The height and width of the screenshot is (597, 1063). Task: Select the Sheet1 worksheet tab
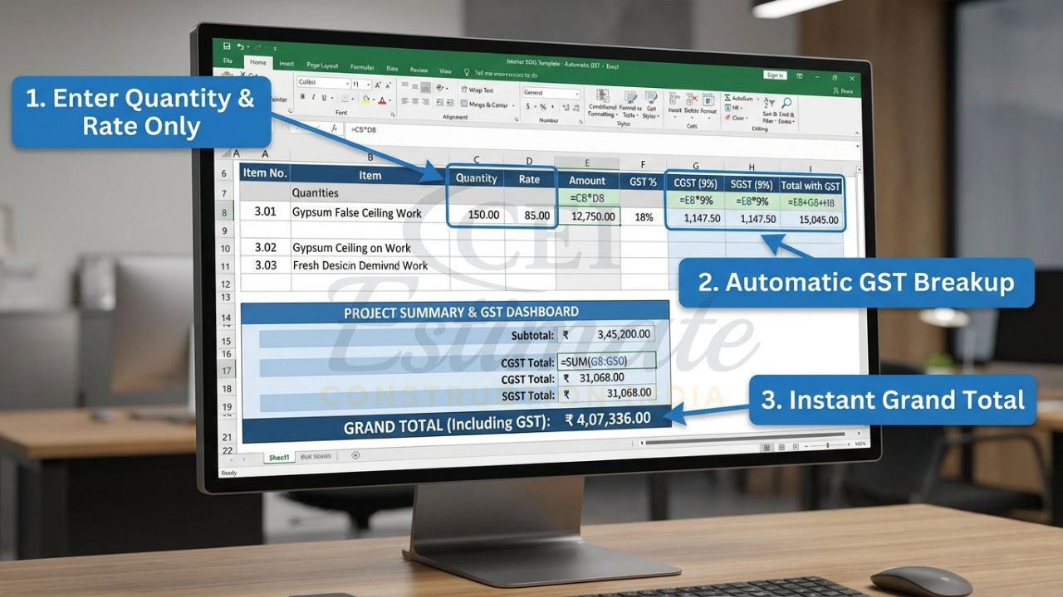point(279,455)
